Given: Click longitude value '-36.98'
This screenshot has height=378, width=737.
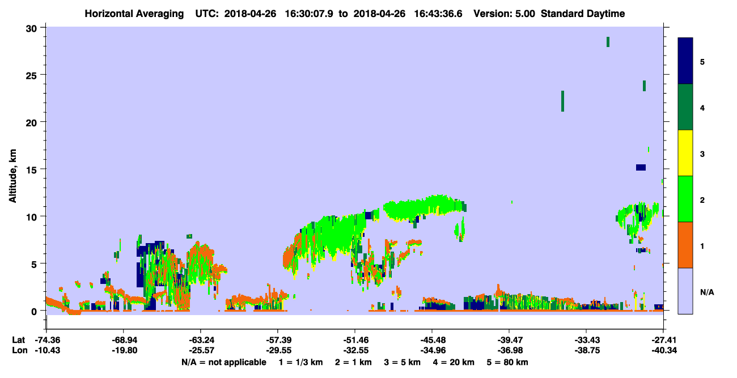Looking at the screenshot, I should pos(509,350).
